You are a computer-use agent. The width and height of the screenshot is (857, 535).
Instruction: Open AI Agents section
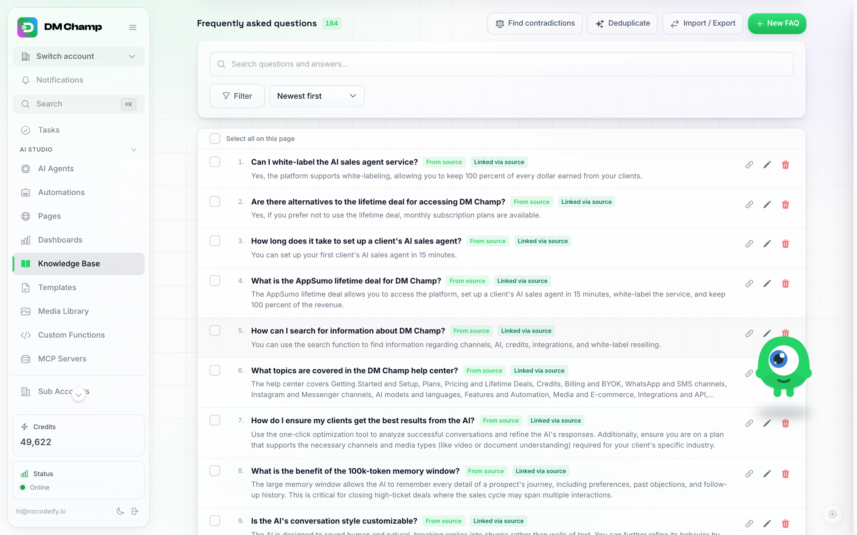78,169
